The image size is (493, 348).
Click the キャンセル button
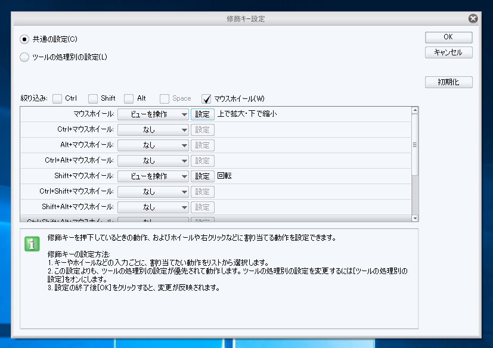449,52
